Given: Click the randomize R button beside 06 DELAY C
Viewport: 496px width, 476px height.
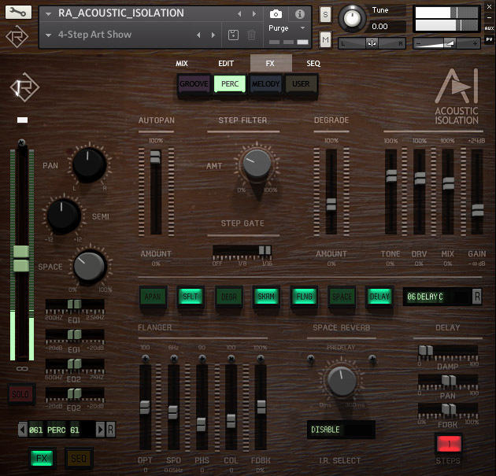Looking at the screenshot, I should (476, 296).
